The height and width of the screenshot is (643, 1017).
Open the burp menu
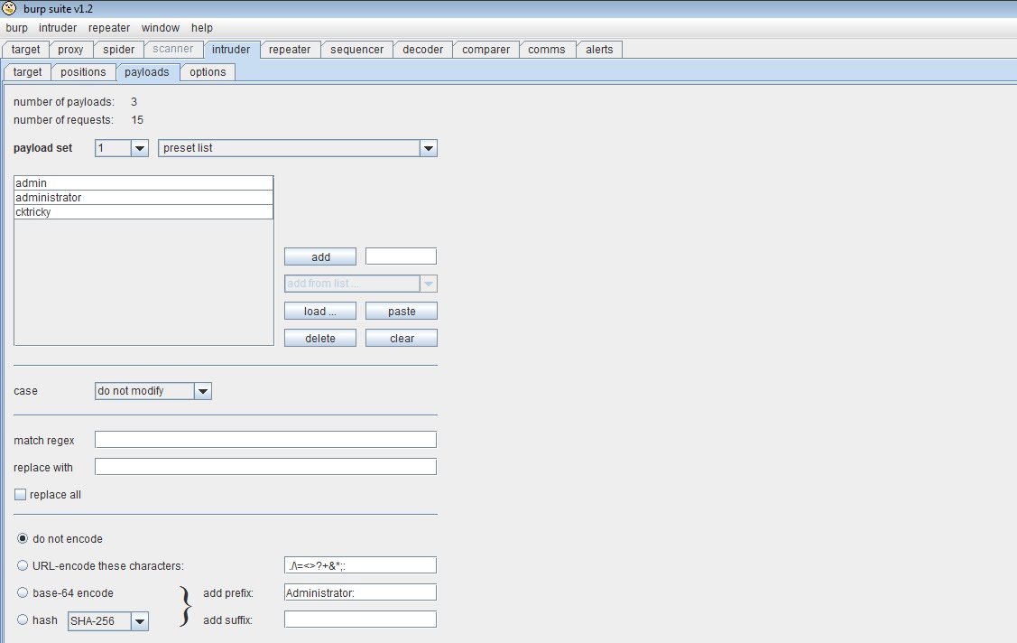tap(17, 28)
